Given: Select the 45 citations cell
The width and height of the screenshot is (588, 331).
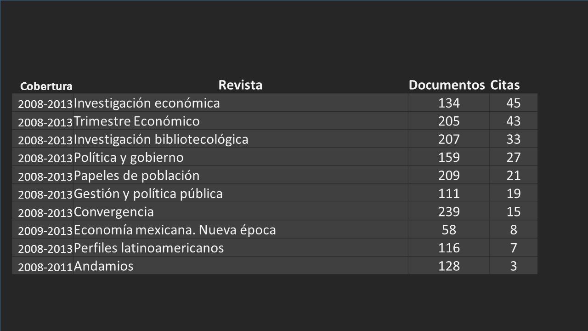Looking at the screenshot, I should coord(514,103).
